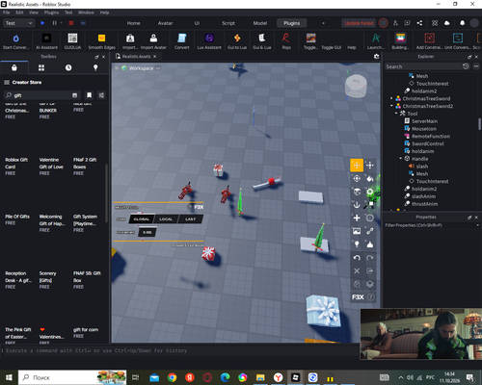Run the Smooth Edges plugin
Image resolution: width=482 pixels, height=385 pixels.
tap(101, 41)
